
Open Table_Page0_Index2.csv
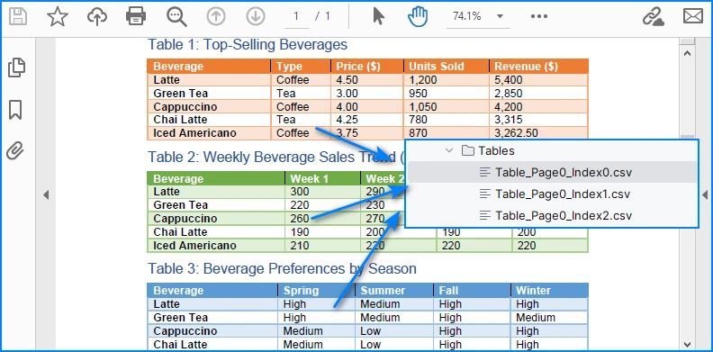(x=552, y=215)
